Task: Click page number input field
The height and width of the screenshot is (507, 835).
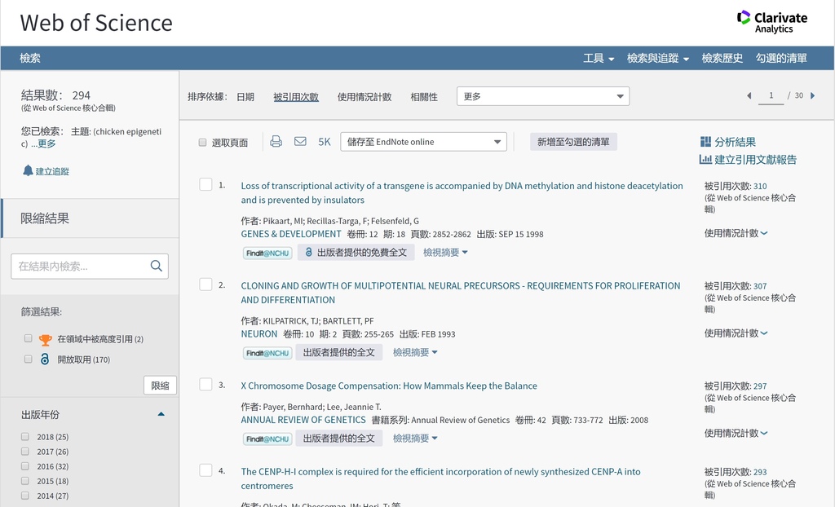Action: click(x=771, y=96)
